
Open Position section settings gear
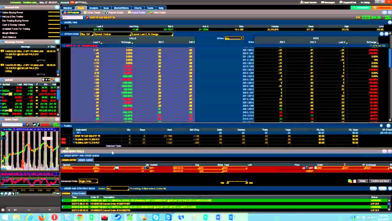[x=381, y=126]
